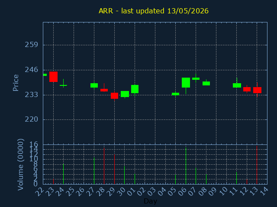
Task: Select the 220 price axis label
Action: (x=32, y=119)
